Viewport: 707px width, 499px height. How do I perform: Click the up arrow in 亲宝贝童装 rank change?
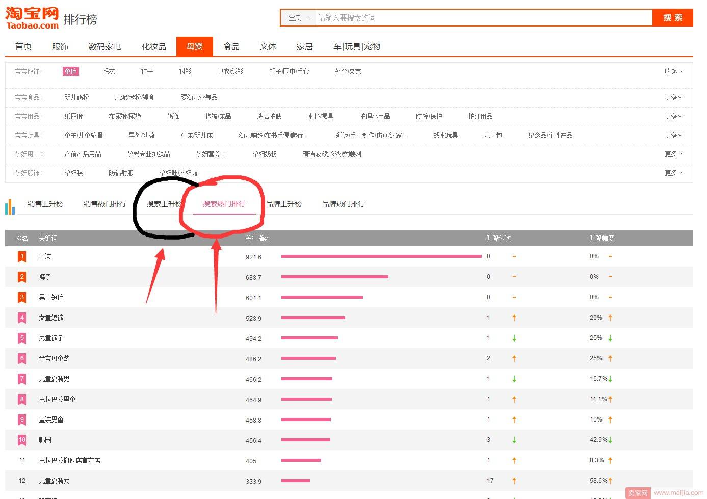point(514,358)
